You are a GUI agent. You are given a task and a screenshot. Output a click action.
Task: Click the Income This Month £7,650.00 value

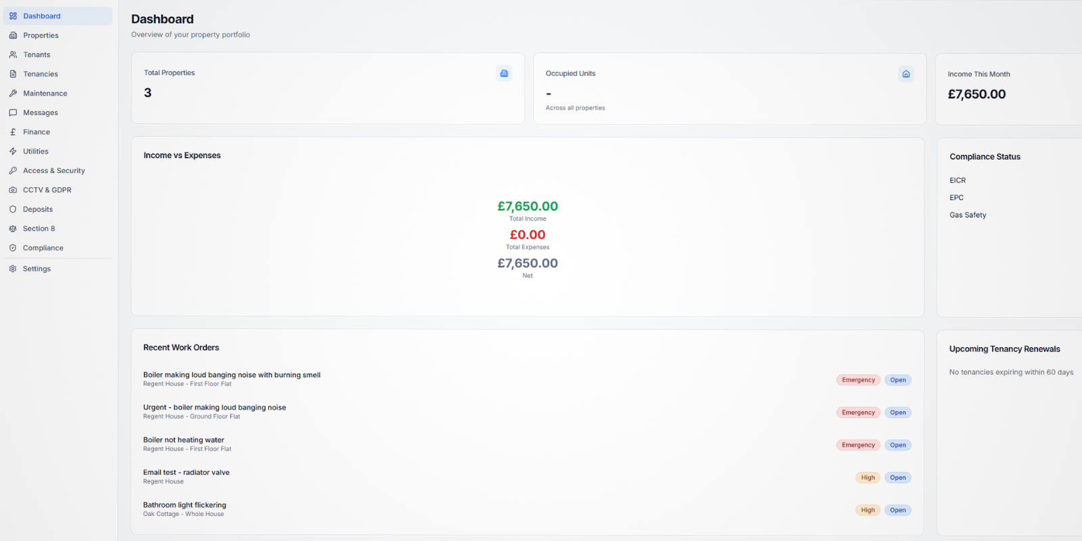pos(977,94)
